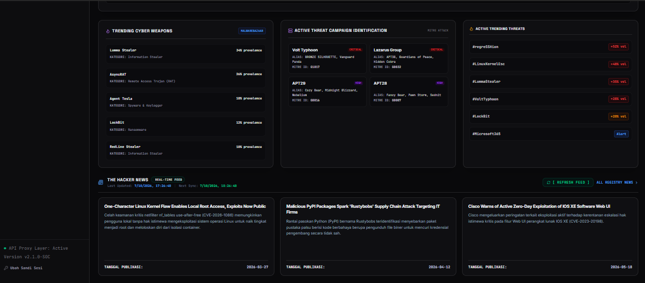Click the 34% prevalence value for Lumma Stealer
The height and width of the screenshot is (283, 645).
(249, 50)
